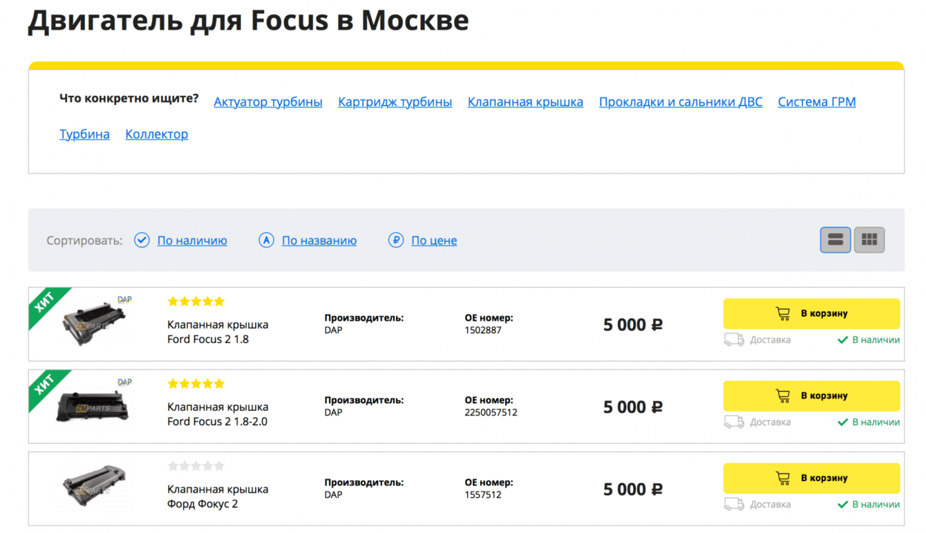Click the availability sort checkmark icon
This screenshot has height=533, width=926.
[x=142, y=240]
